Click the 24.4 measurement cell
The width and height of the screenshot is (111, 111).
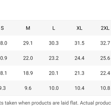click(x=80, y=58)
